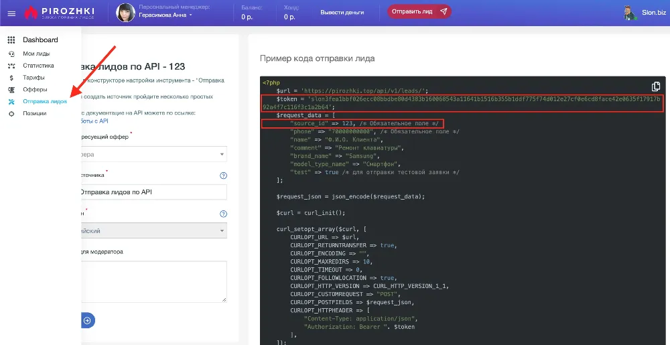Click the Баланс 0 р. value
670x345 pixels.
click(248, 17)
